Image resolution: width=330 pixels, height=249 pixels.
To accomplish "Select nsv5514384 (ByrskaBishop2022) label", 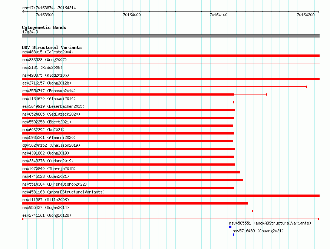I will [x=55, y=184].
